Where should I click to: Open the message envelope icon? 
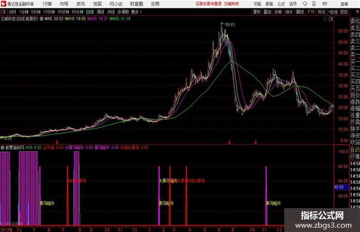pyautogui.click(x=325, y=4)
